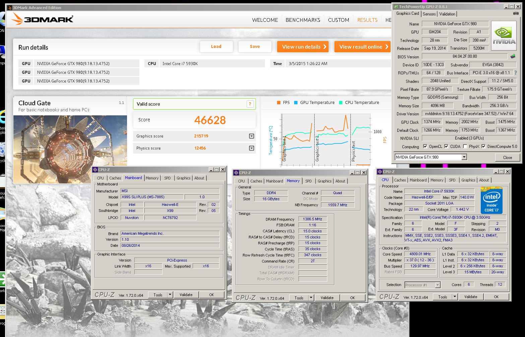Enable the PhysX checkbox in GPU-Z
525x337 pixels.
(465, 147)
